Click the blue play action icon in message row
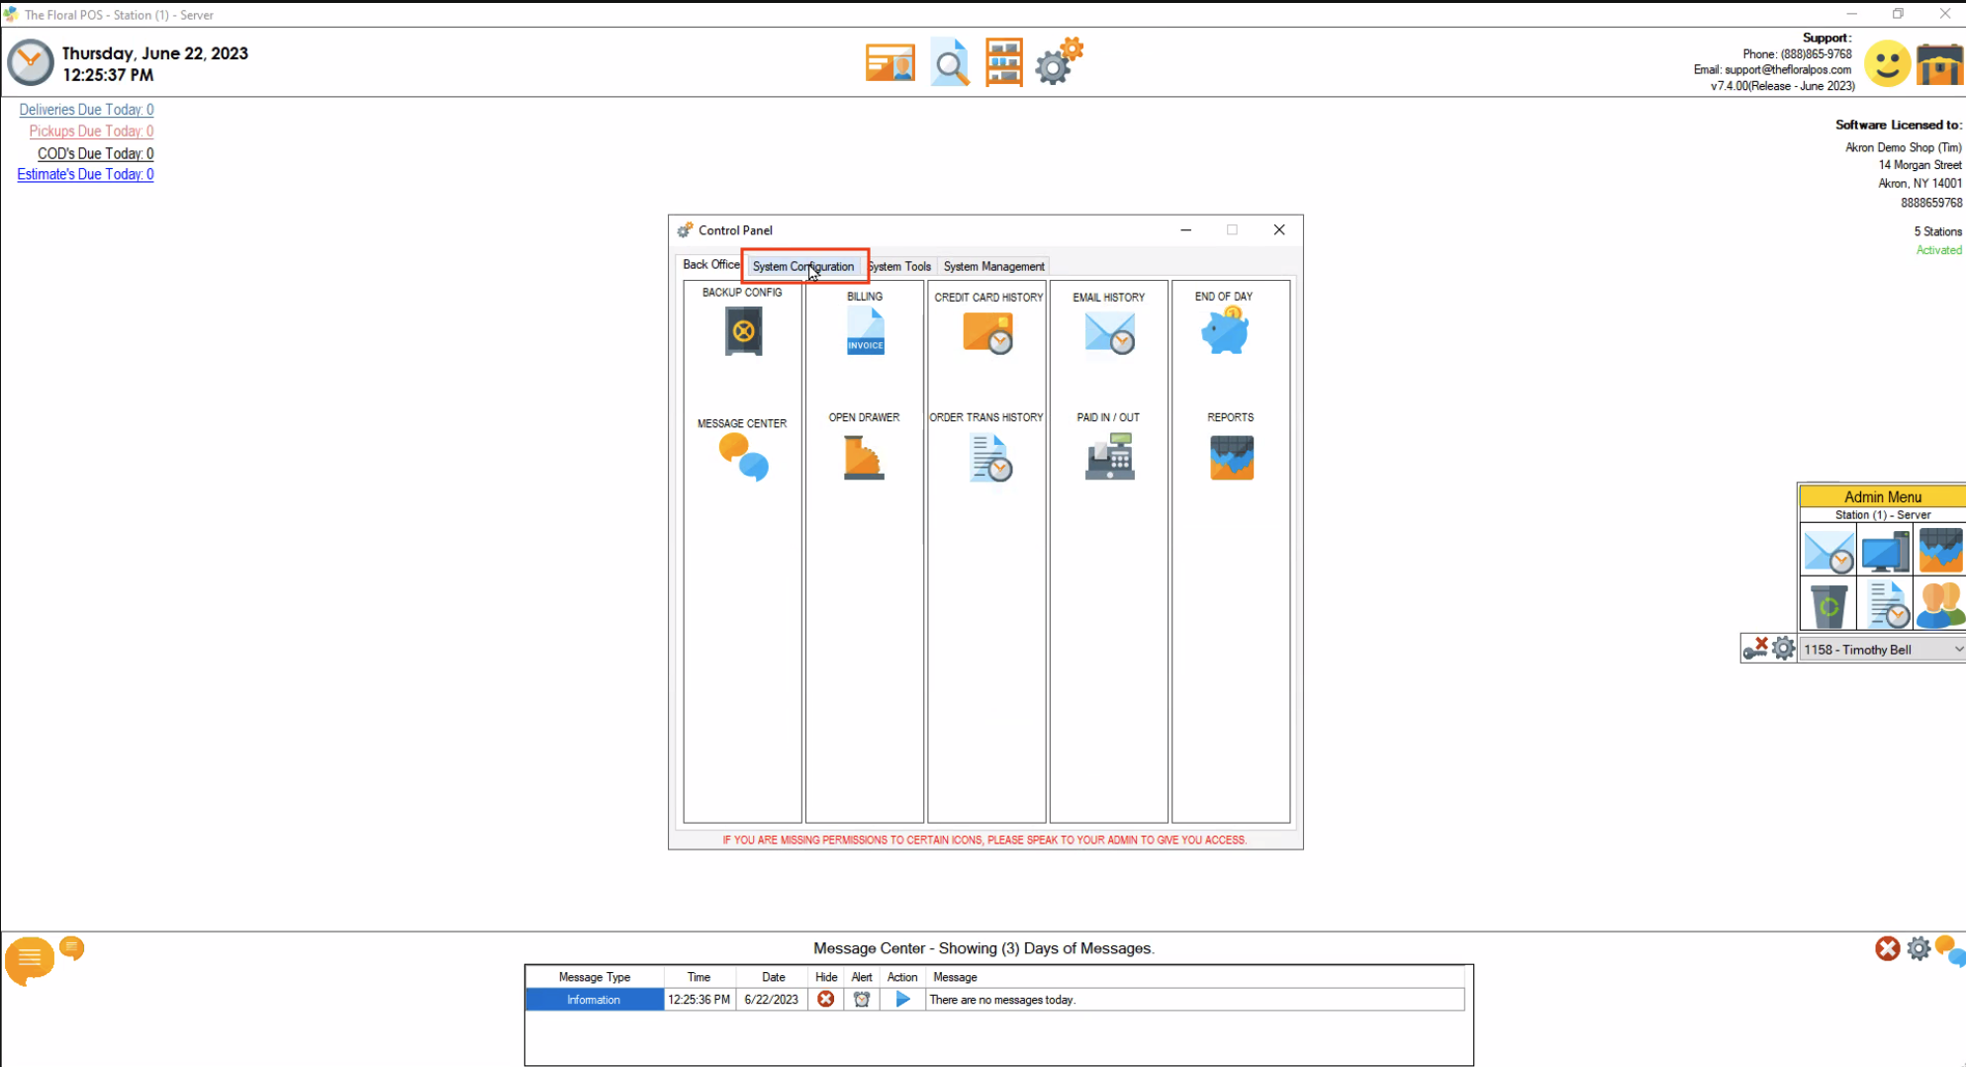 click(902, 1000)
